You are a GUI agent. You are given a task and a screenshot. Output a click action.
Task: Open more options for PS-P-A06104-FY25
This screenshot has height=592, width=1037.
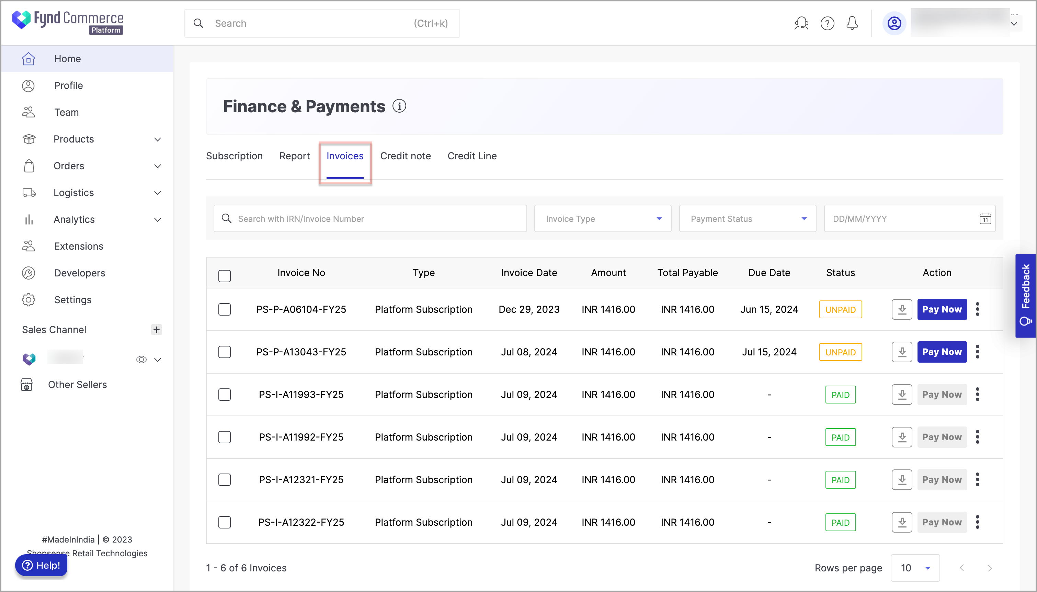click(978, 309)
